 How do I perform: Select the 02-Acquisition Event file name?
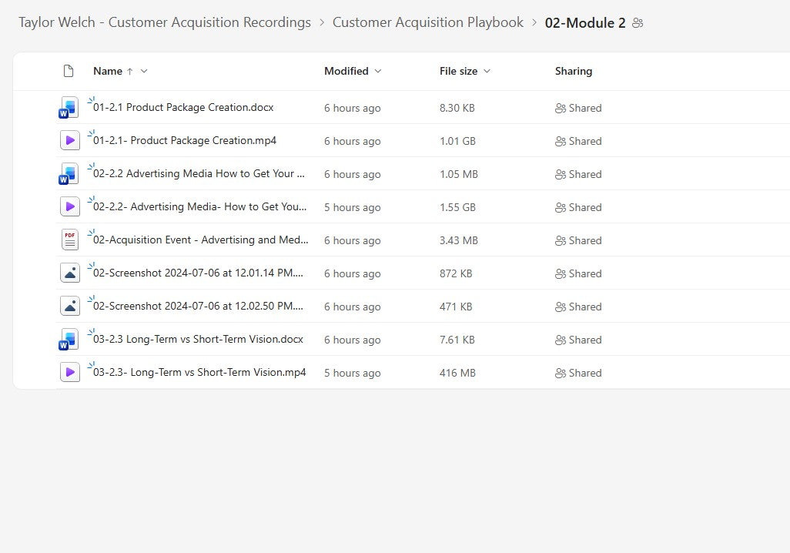[x=199, y=240]
